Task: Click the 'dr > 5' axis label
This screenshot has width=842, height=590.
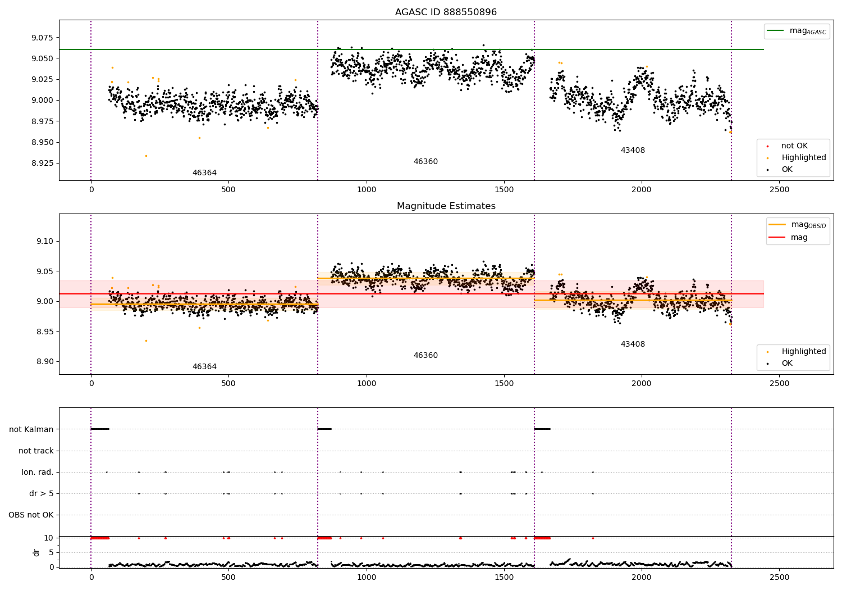Action: coord(42,494)
